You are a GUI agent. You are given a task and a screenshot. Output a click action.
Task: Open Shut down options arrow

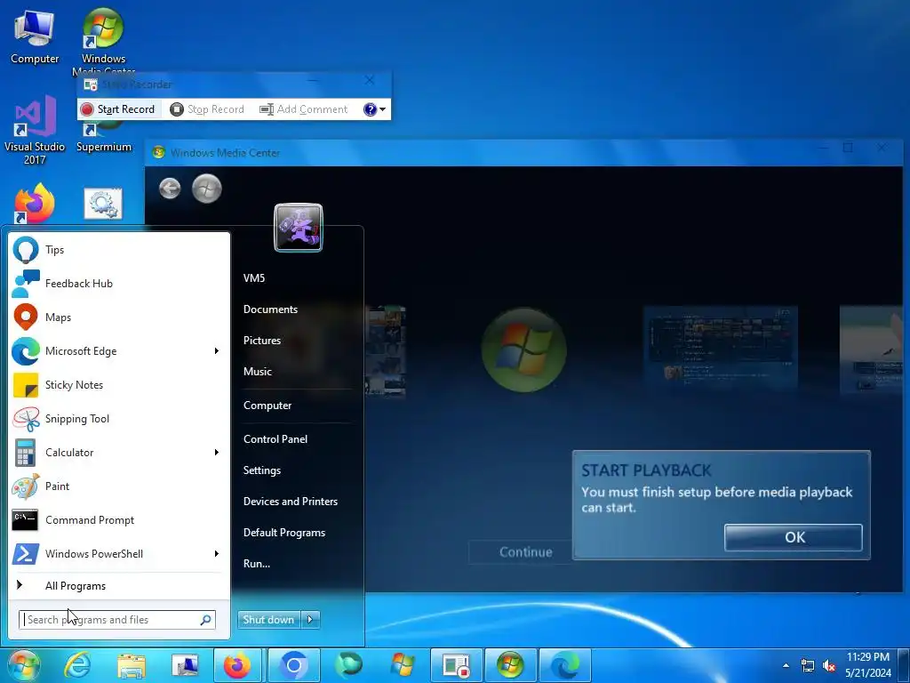[x=310, y=620]
